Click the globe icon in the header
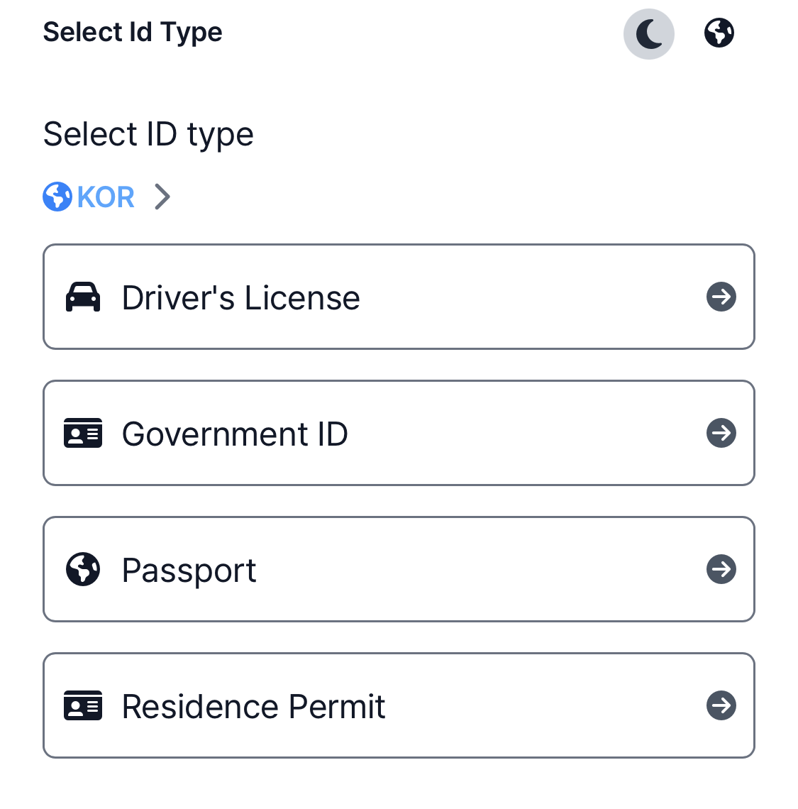Viewport: 798px width, 809px height. click(719, 33)
